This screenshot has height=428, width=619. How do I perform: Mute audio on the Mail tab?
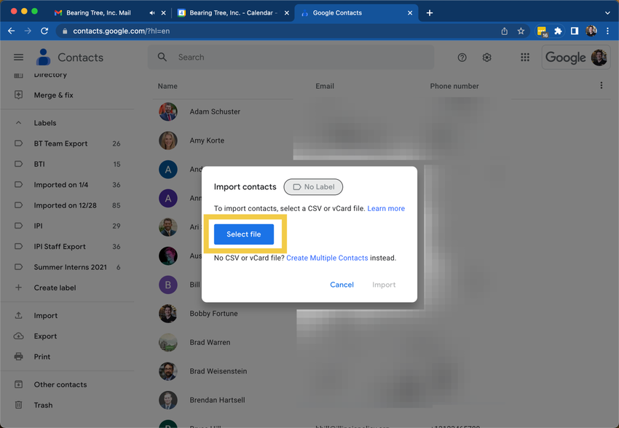tap(152, 13)
